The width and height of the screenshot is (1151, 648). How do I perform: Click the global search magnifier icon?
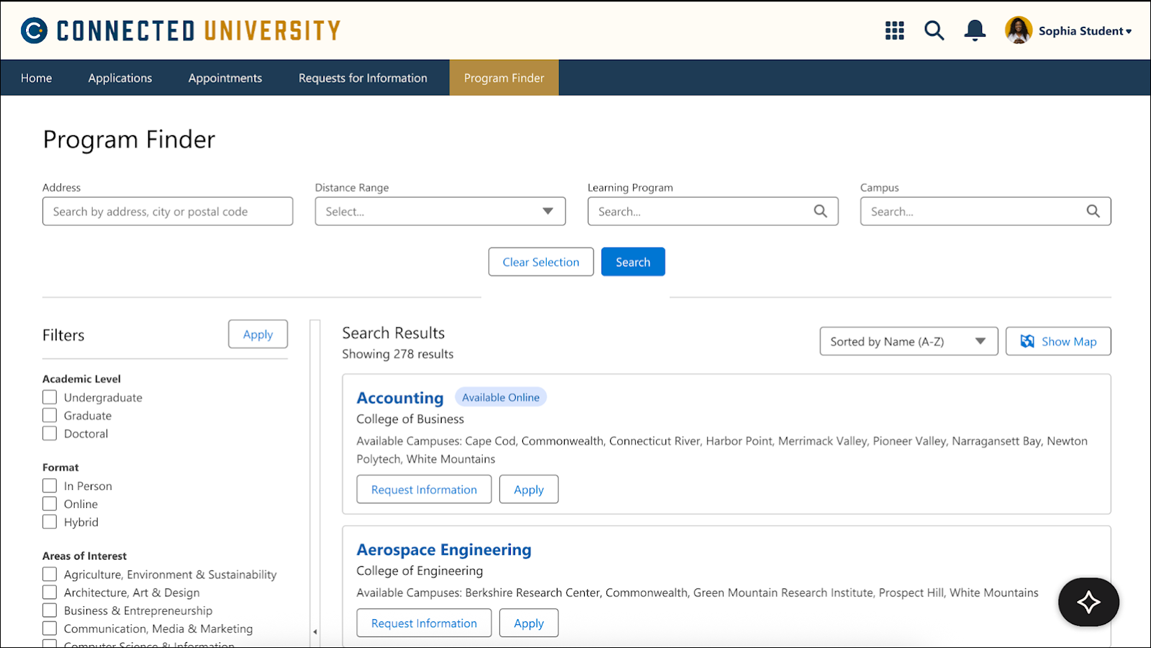(934, 30)
